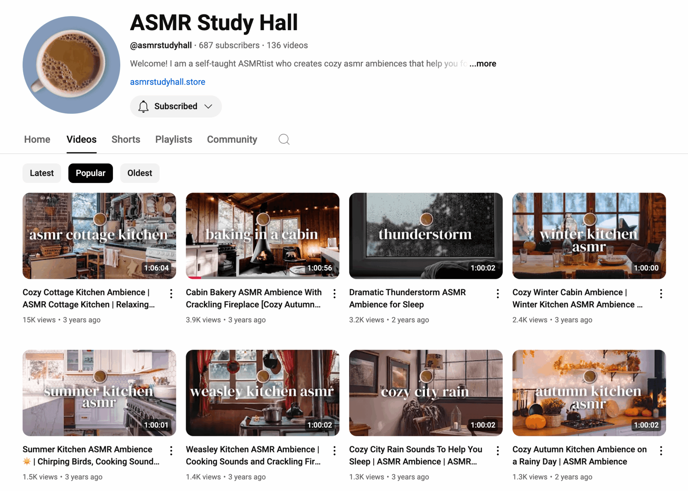The height and width of the screenshot is (491, 688).
Task: Select the Latest sort filter chip
Action: point(42,173)
